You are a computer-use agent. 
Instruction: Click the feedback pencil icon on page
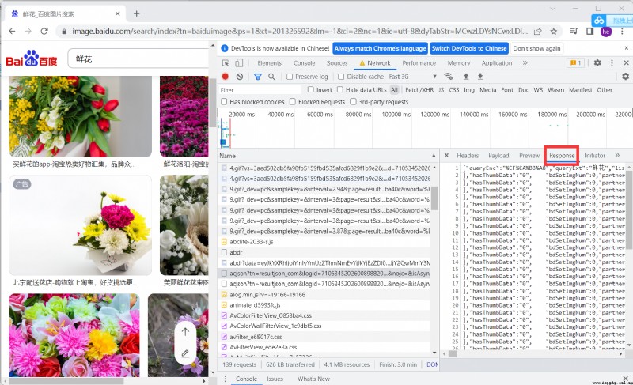tap(185, 353)
